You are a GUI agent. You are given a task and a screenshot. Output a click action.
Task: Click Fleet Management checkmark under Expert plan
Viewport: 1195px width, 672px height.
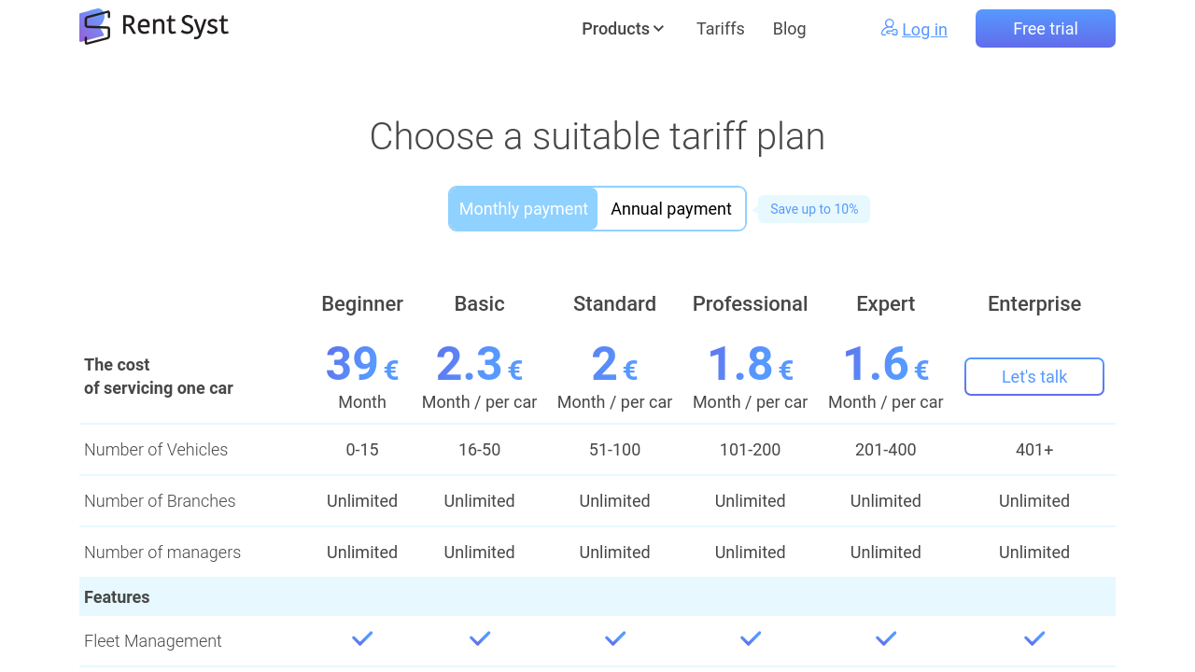(x=886, y=639)
